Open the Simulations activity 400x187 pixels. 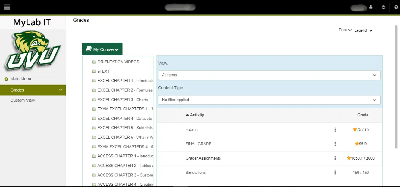click(x=196, y=173)
